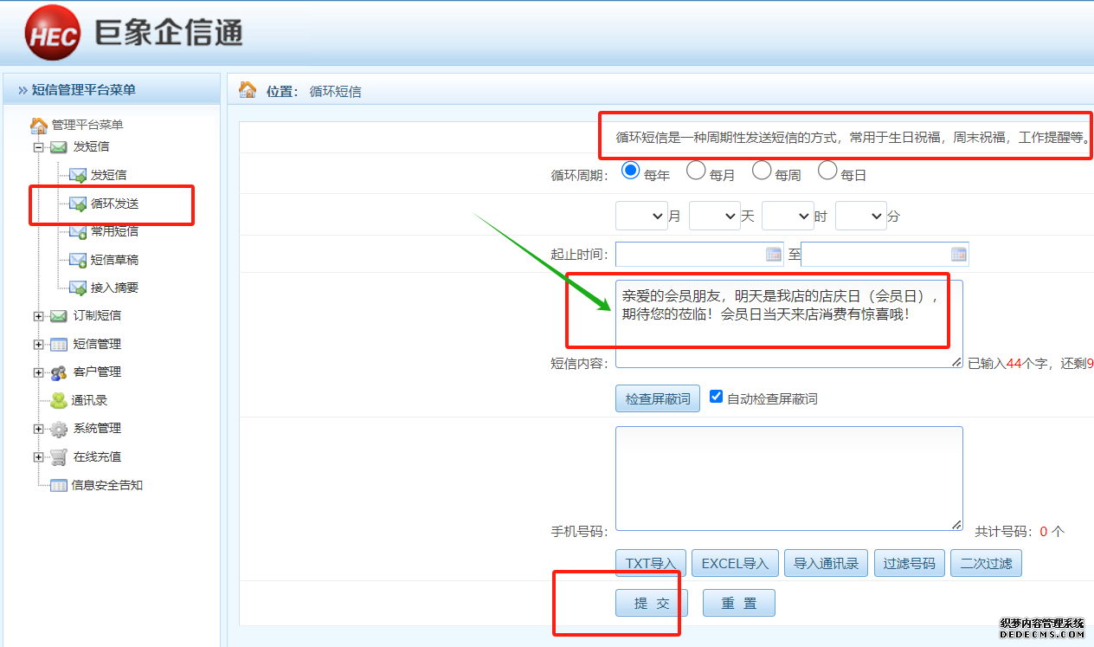Screen dimensions: 1094x647
Task: Click the 通讯录 contacts icon
Action: tap(58, 400)
